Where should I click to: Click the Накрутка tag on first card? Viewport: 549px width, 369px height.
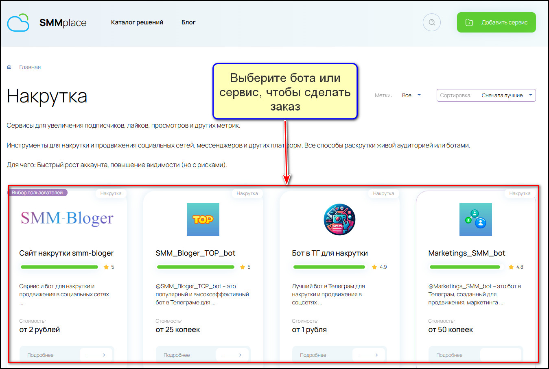(111, 193)
